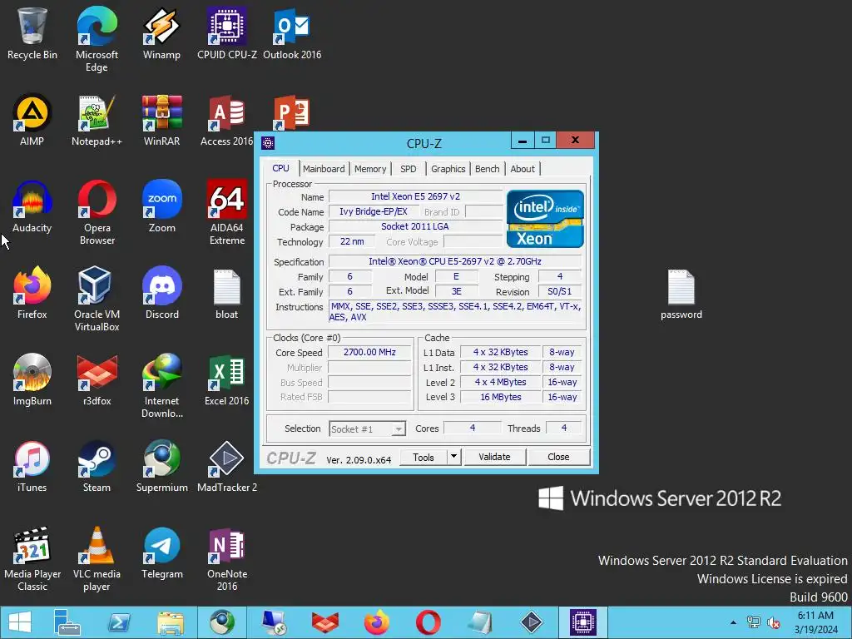
Task: Show hidden system tray icons
Action: click(734, 622)
